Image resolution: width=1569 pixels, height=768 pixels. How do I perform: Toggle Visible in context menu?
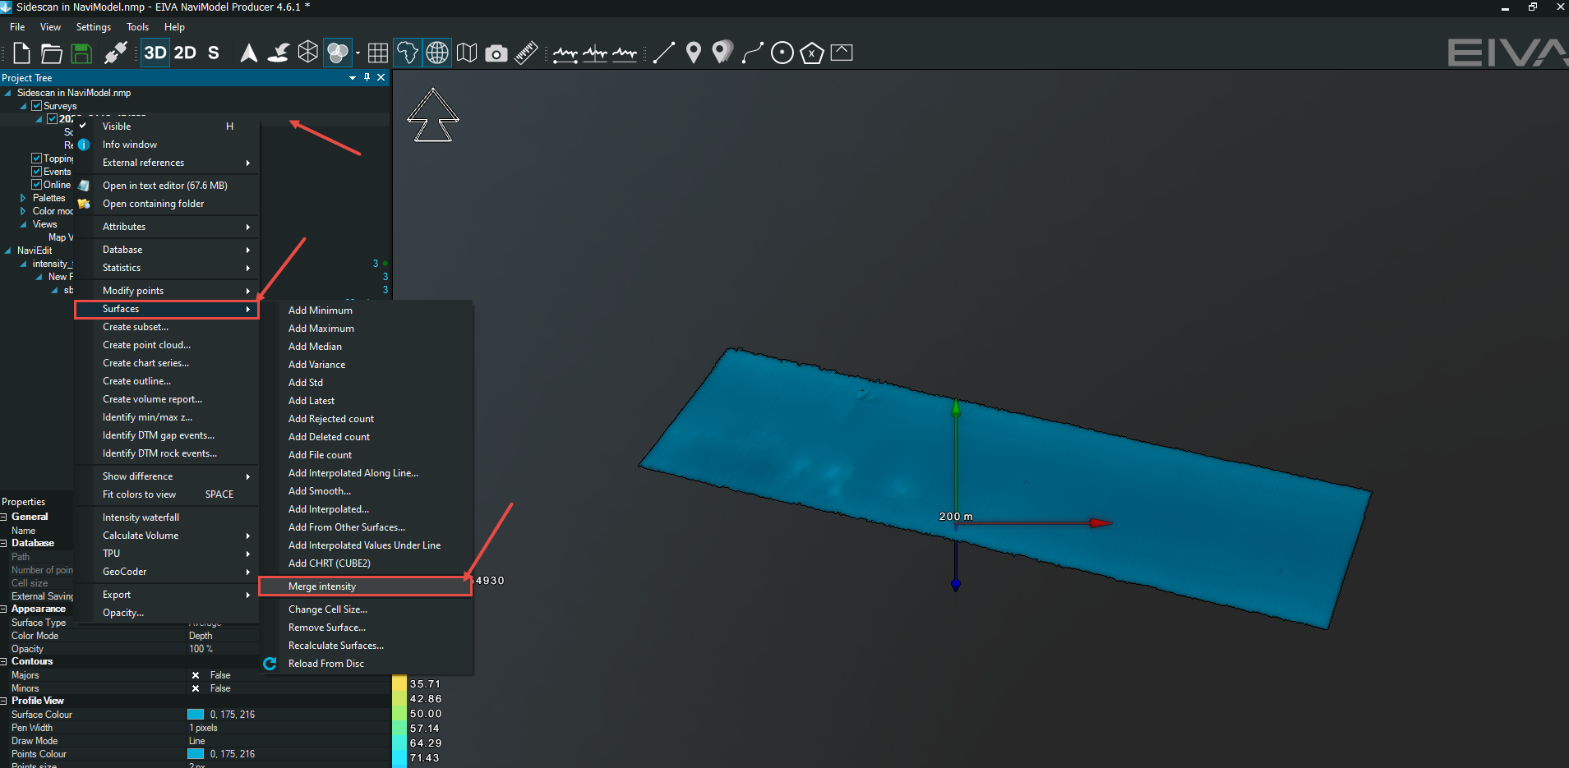click(168, 126)
